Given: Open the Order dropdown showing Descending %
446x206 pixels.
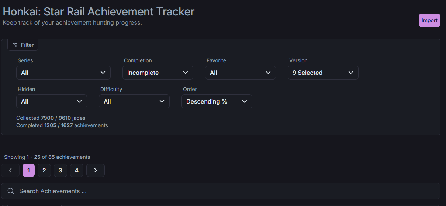Looking at the screenshot, I should point(217,101).
